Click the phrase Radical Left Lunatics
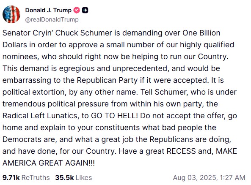The height and width of the screenshot is (185, 251). point(41,116)
